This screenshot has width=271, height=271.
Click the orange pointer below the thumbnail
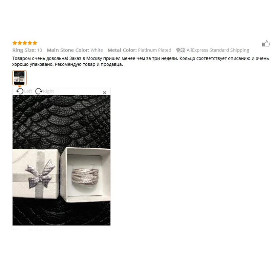[x=19, y=86]
